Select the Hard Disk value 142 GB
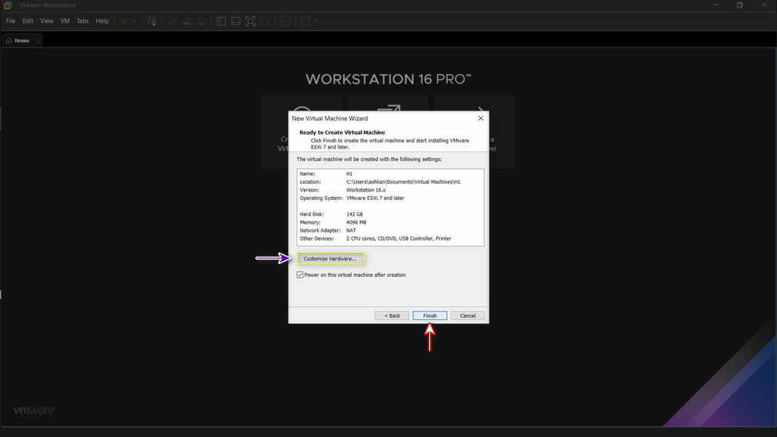Image resolution: width=777 pixels, height=437 pixels. (x=355, y=215)
